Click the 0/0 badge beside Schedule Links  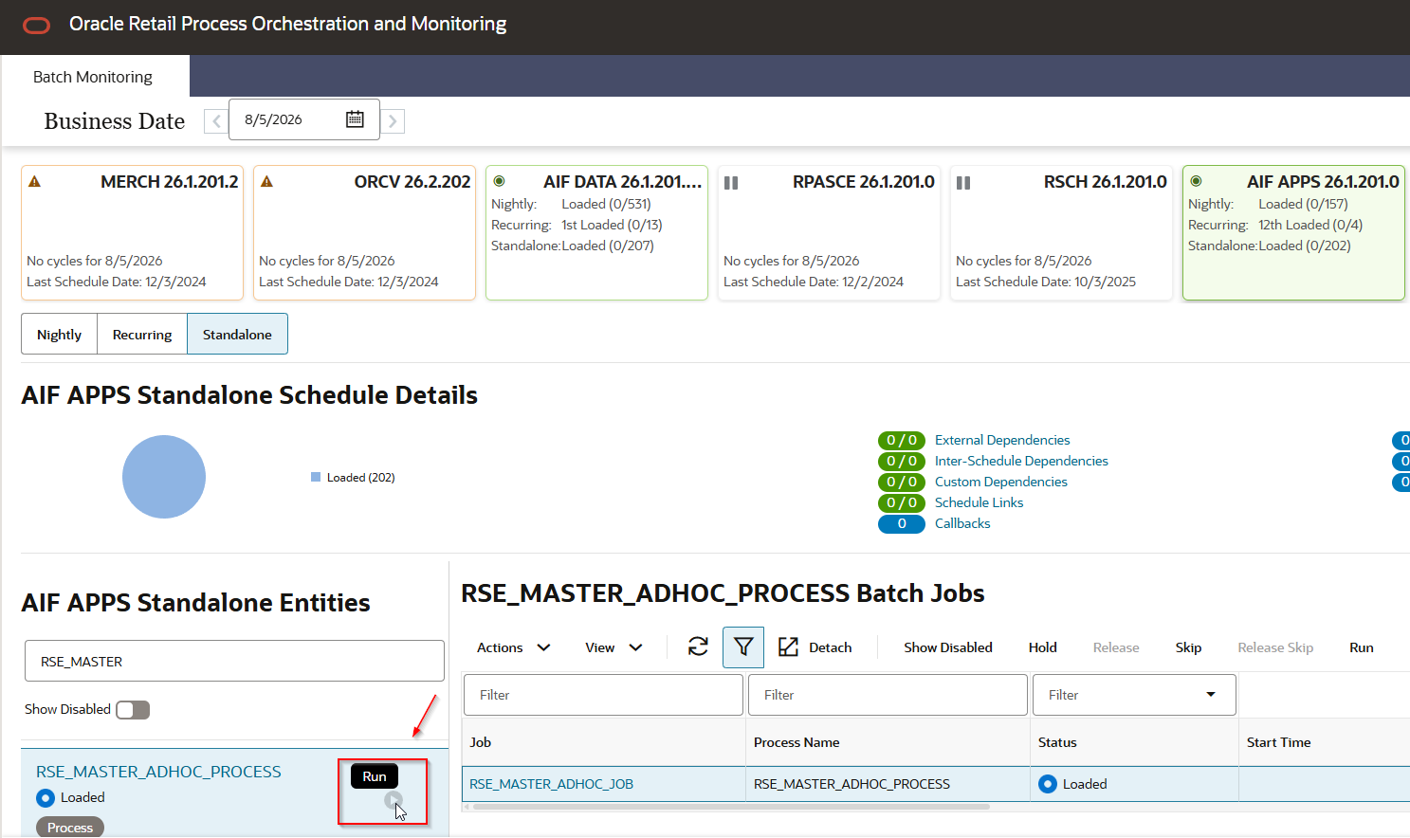[902, 502]
